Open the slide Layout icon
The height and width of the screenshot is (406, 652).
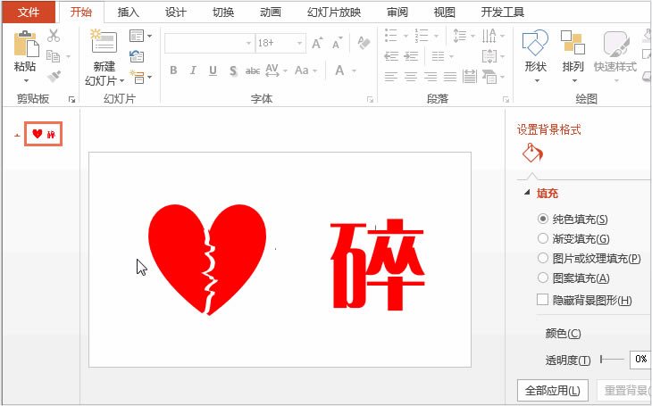[137, 36]
